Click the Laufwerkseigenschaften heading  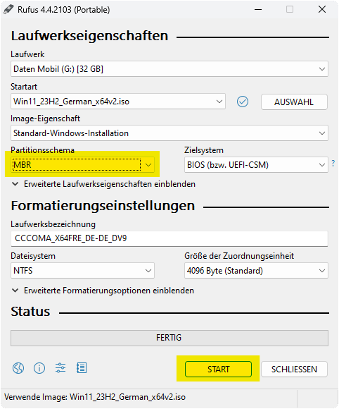coord(89,36)
